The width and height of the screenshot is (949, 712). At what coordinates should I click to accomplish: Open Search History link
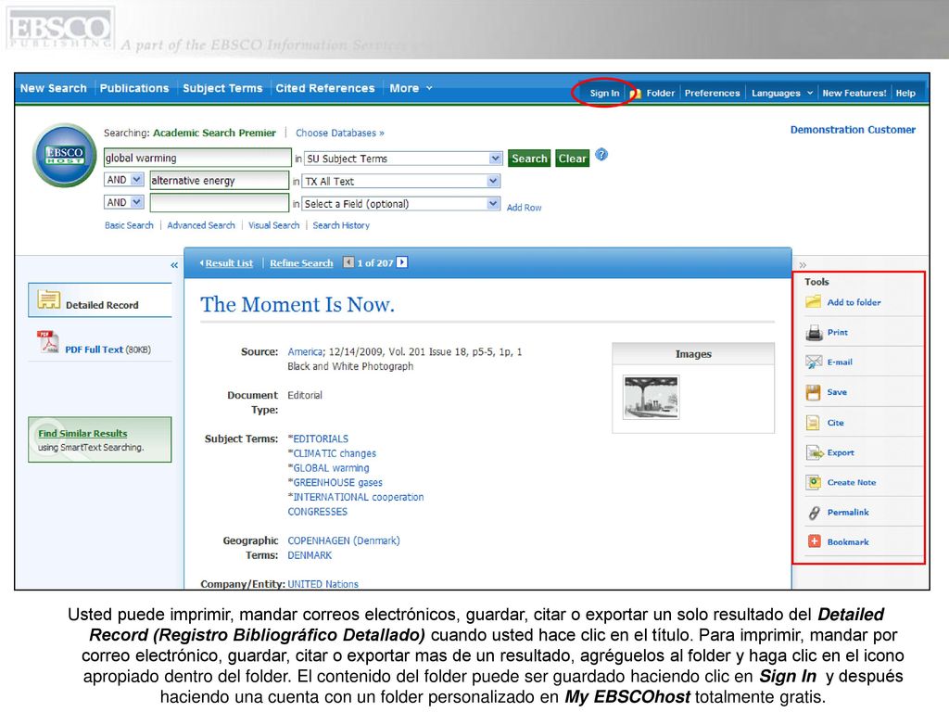coord(341,225)
